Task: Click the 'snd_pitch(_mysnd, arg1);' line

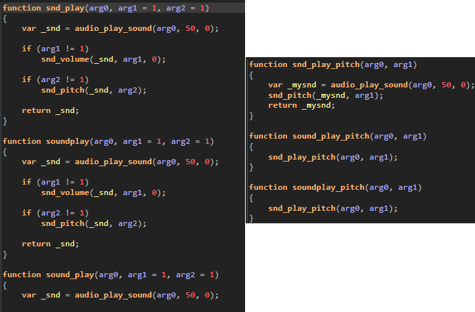Action: [326, 95]
